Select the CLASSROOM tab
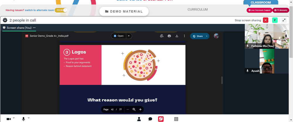This screenshot has height=122, width=293. [261, 2]
